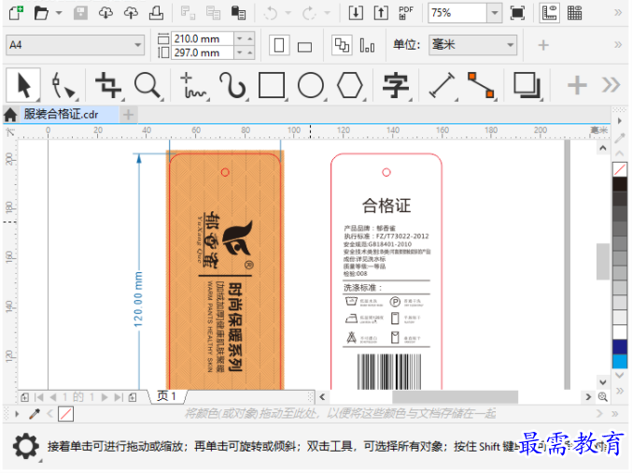Image resolution: width=632 pixels, height=473 pixels.
Task: Select the Parallel Dimension tool
Action: pos(442,85)
